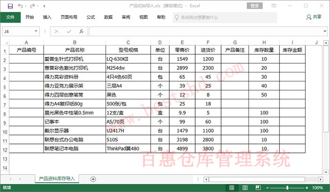Select row 7 header
This screenshot has height=192, width=330.
tap(5, 104)
